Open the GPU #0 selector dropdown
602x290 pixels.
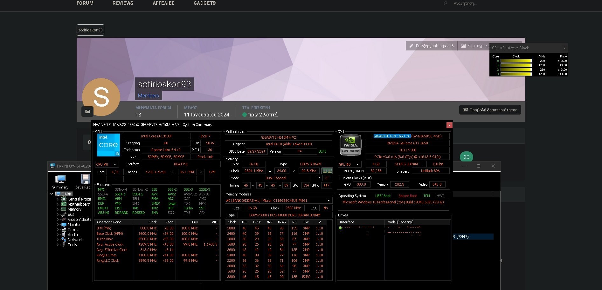[x=349, y=164]
